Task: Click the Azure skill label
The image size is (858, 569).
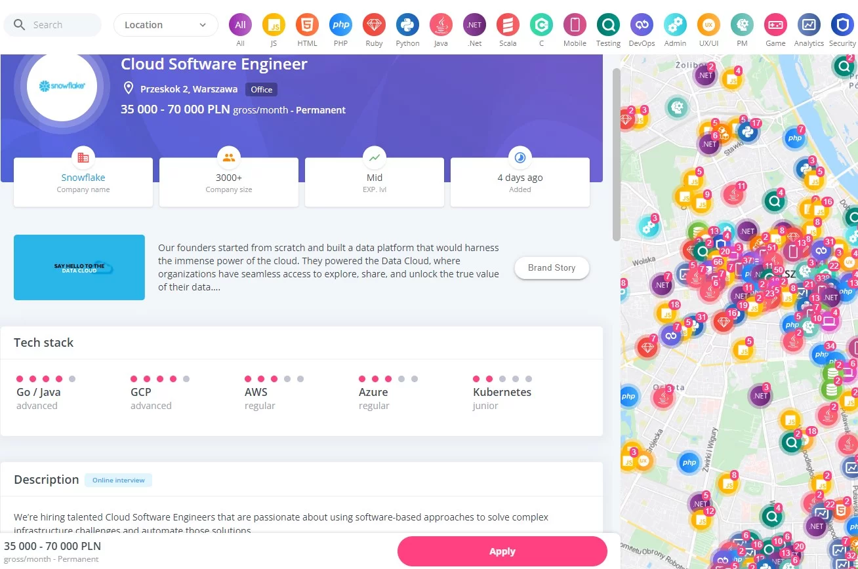Action: [x=373, y=392]
